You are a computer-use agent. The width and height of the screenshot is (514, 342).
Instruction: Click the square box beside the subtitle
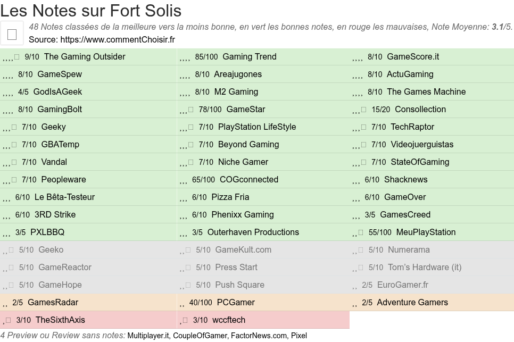12,34
